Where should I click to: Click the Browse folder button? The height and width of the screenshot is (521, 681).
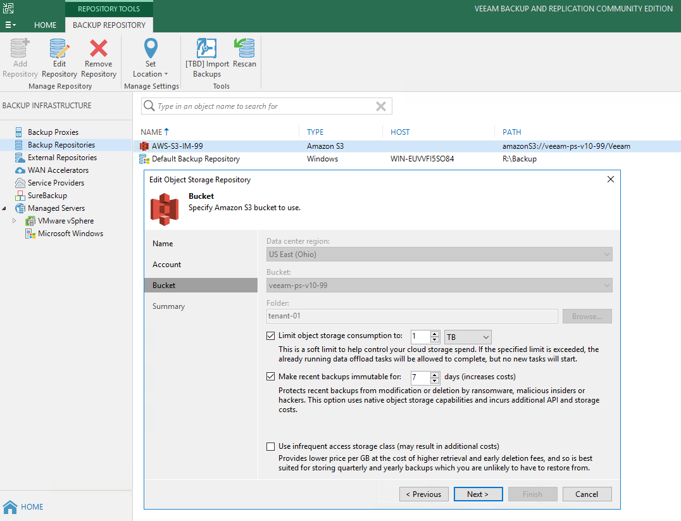(587, 317)
